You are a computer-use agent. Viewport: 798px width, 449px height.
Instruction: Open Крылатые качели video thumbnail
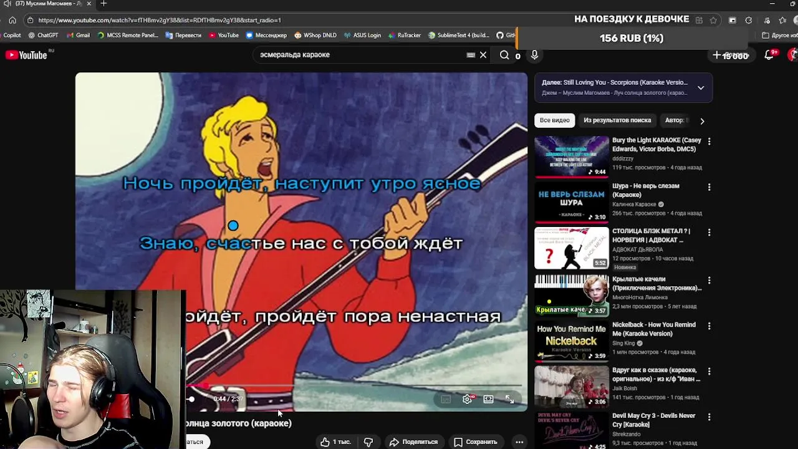[571, 295]
